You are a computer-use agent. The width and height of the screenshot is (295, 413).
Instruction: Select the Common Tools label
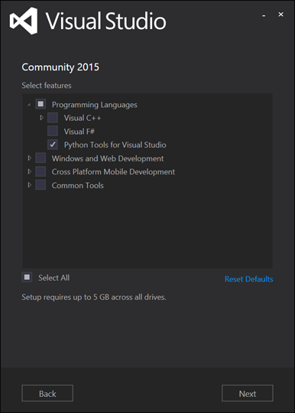pyautogui.click(x=78, y=185)
